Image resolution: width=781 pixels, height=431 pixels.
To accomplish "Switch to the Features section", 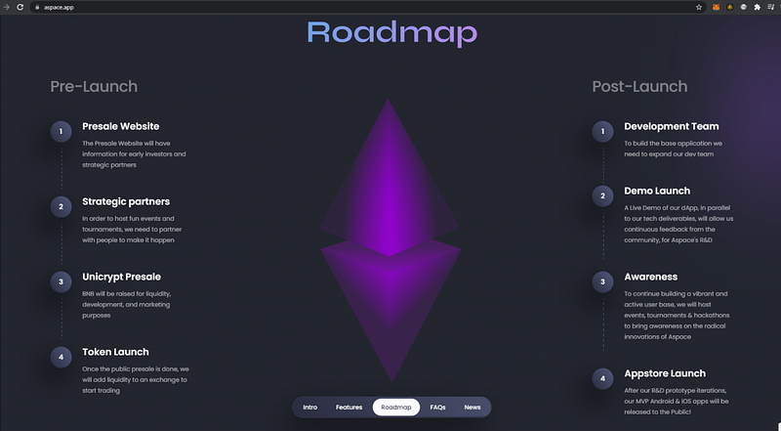I will click(349, 407).
